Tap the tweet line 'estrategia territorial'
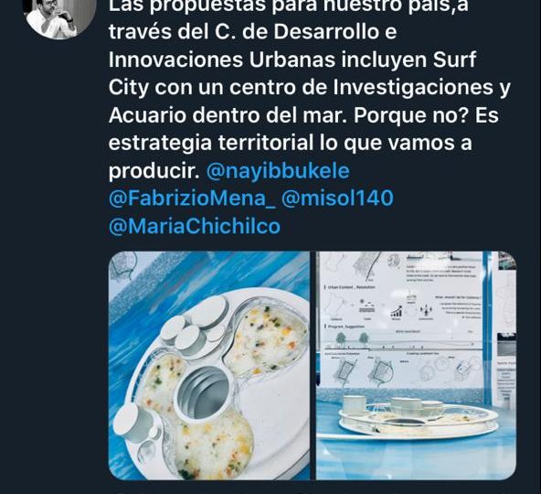This screenshot has width=541, height=494. coord(291,143)
